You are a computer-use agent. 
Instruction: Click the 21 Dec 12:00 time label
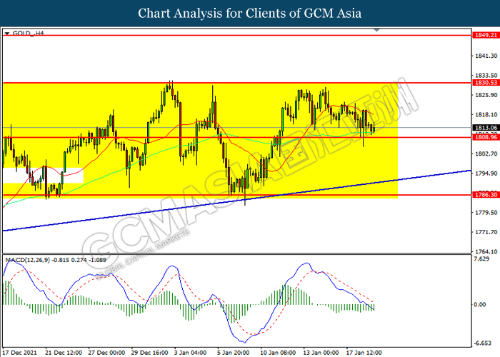(x=64, y=353)
